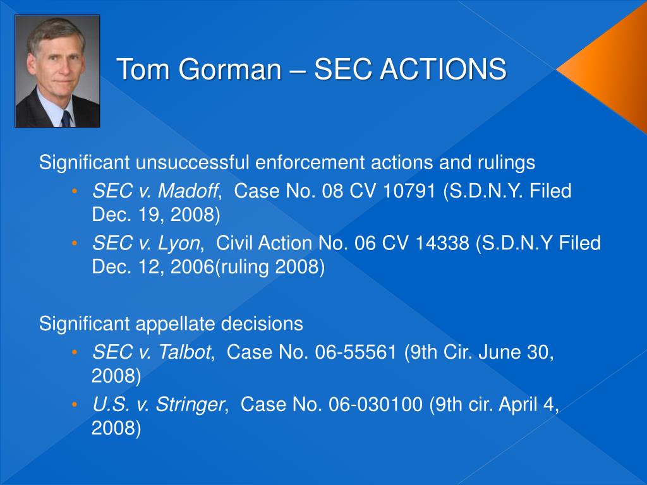Click the 'Dec. 19, 2008)' date line
Viewport: 647px width, 485px height.
click(156, 215)
